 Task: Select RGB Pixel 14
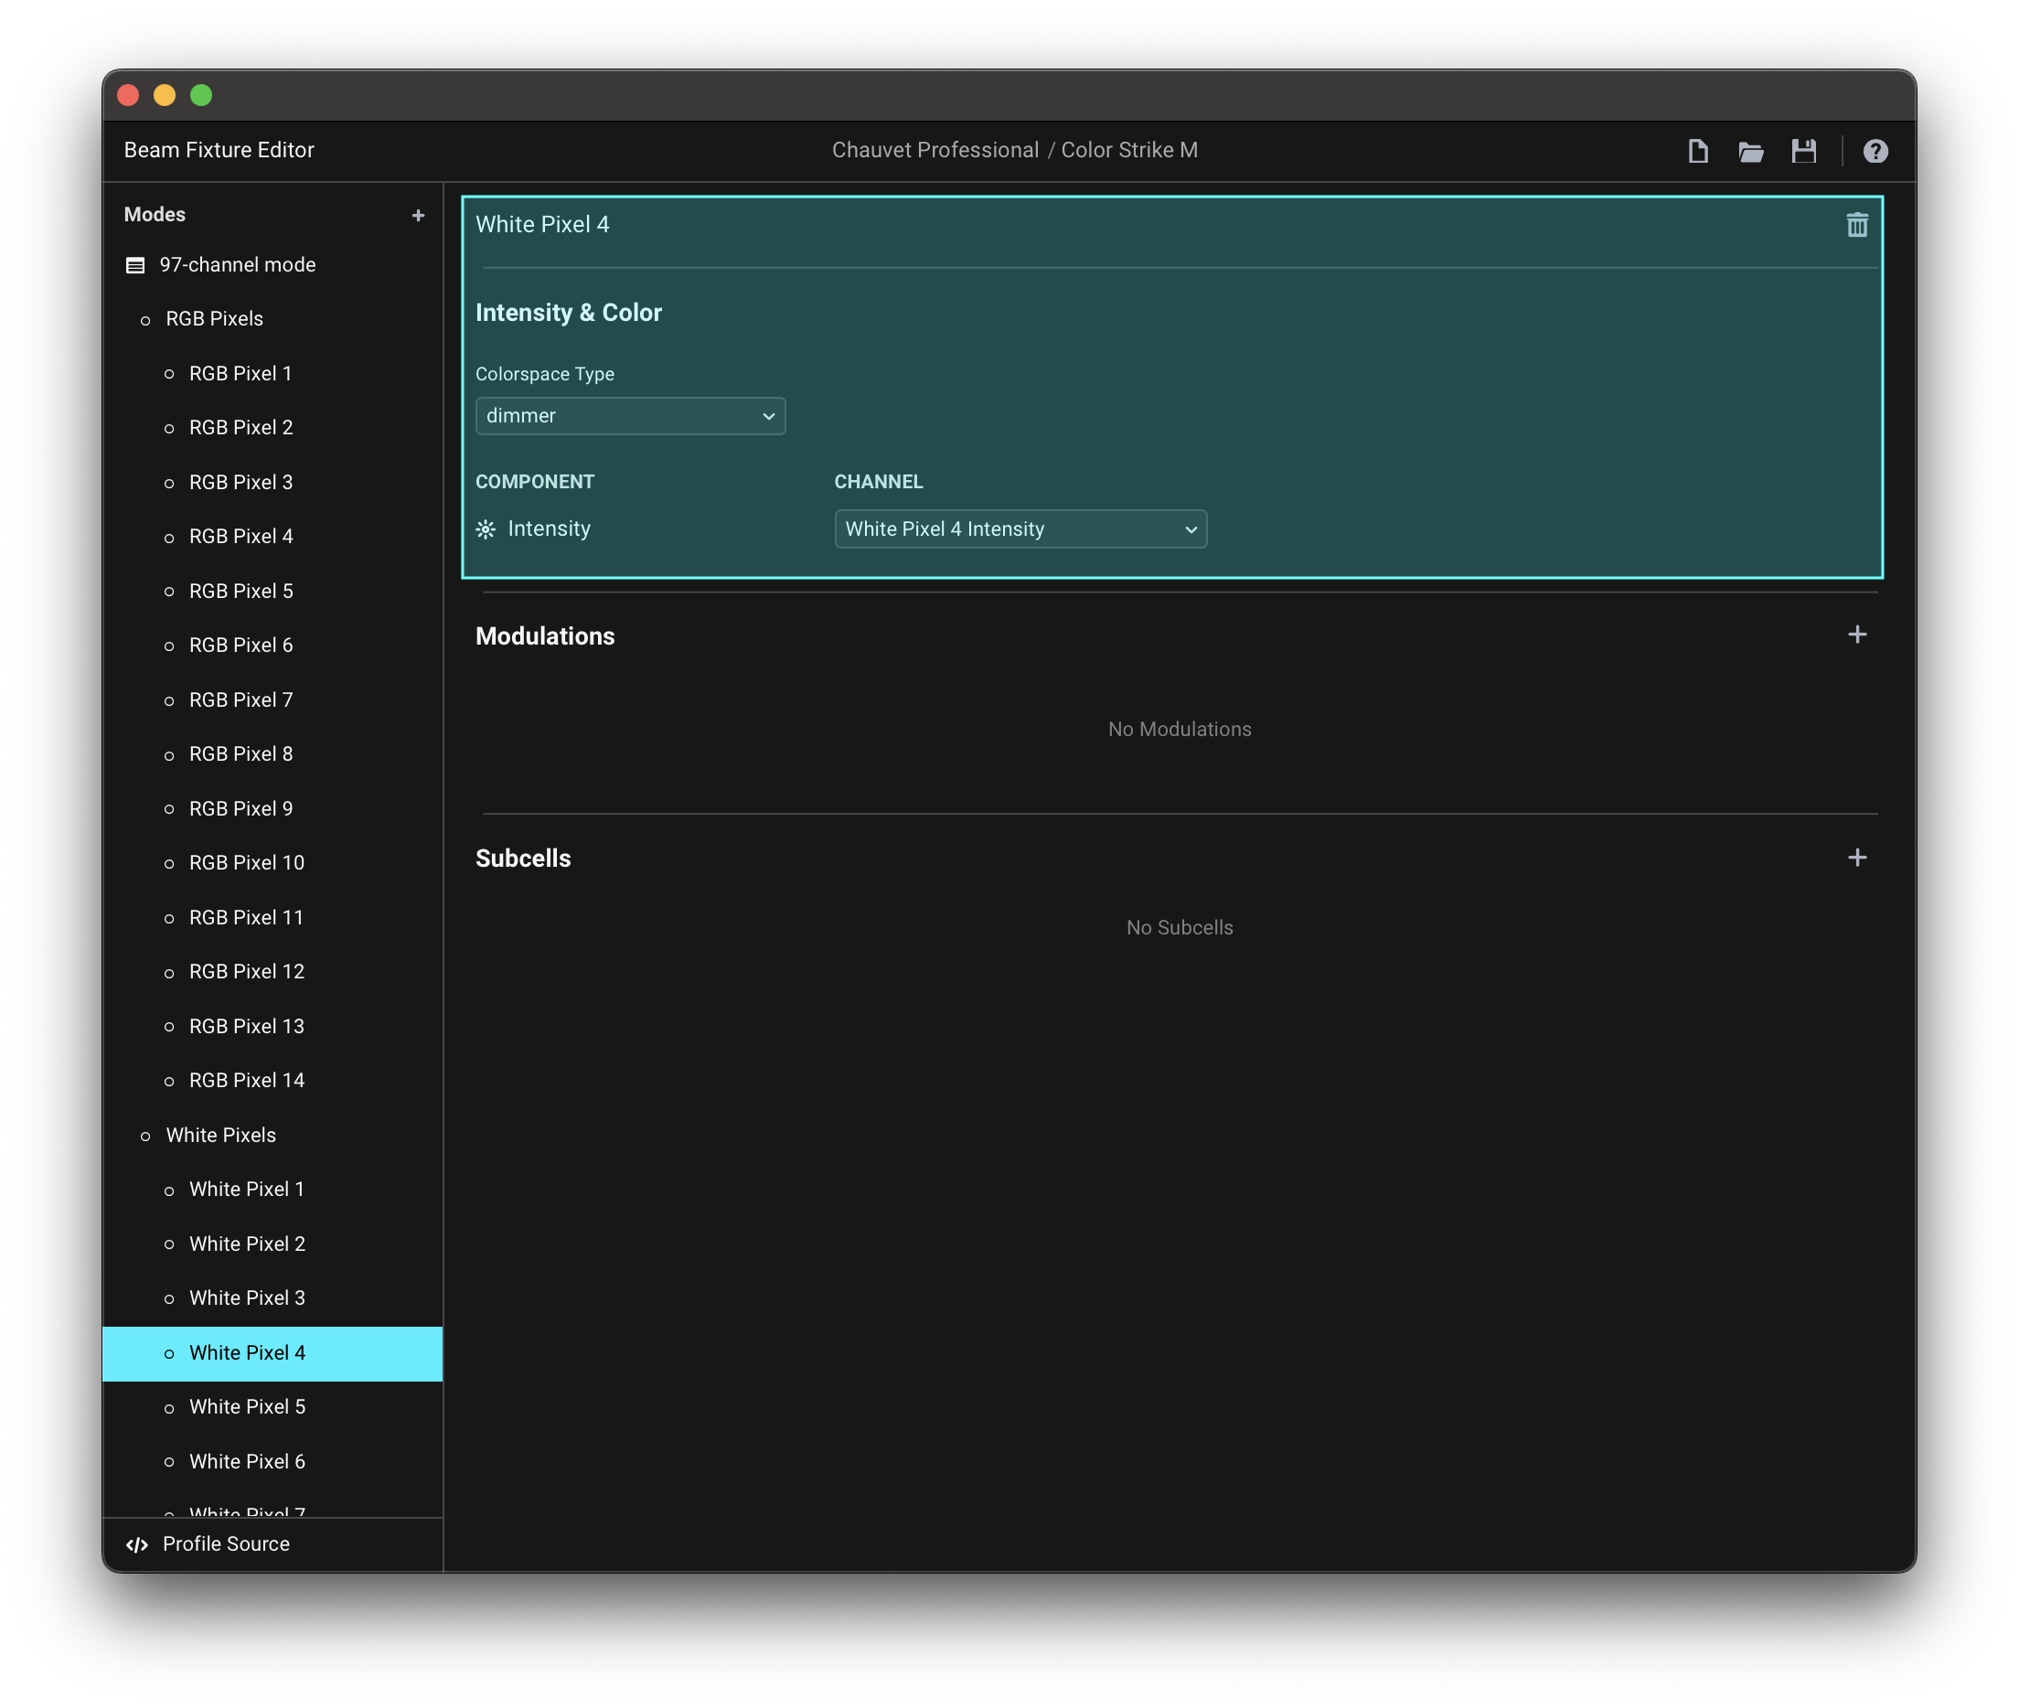point(272,1080)
